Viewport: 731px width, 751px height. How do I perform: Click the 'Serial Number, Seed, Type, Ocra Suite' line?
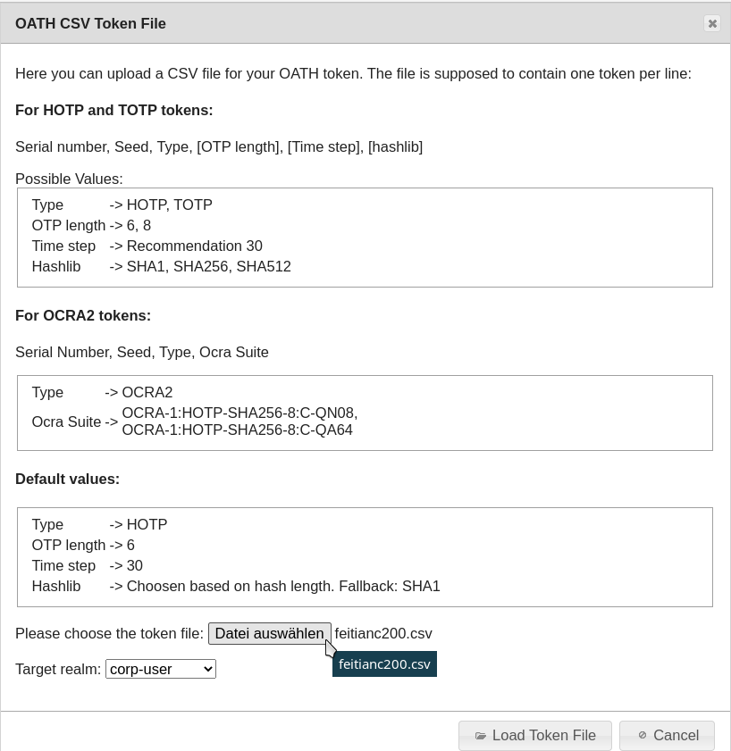pos(142,352)
